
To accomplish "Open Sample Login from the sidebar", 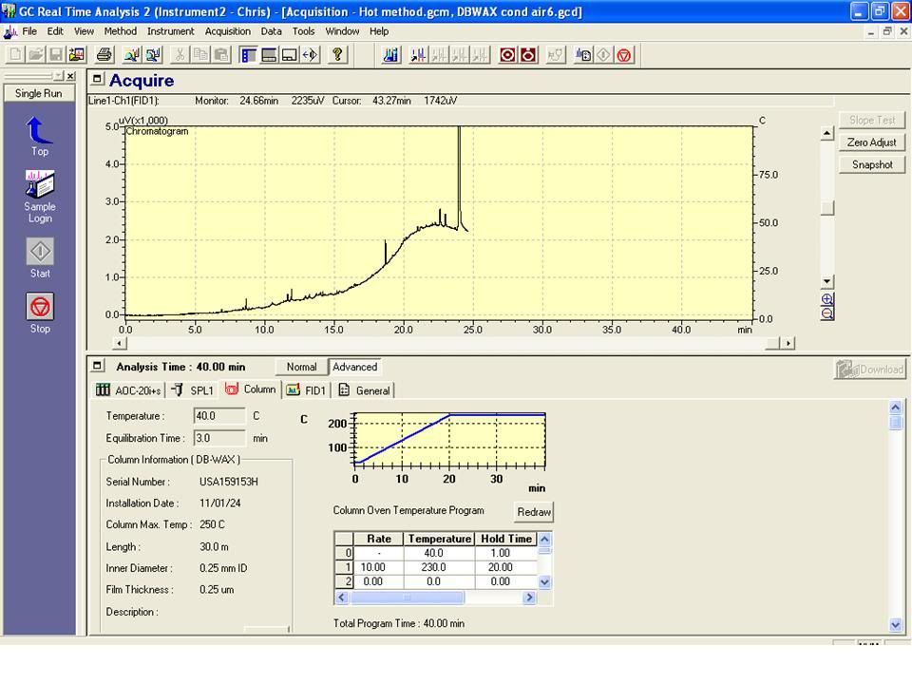I will [40, 184].
